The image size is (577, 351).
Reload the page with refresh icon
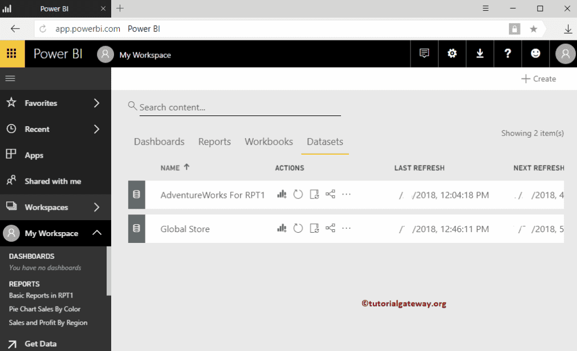click(x=43, y=28)
